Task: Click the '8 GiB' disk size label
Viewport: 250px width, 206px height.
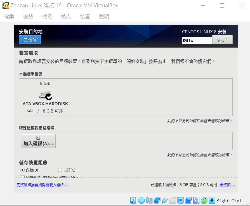Action: point(45,83)
